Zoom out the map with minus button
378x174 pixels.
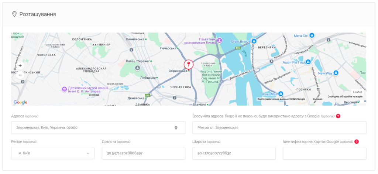tap(20, 75)
